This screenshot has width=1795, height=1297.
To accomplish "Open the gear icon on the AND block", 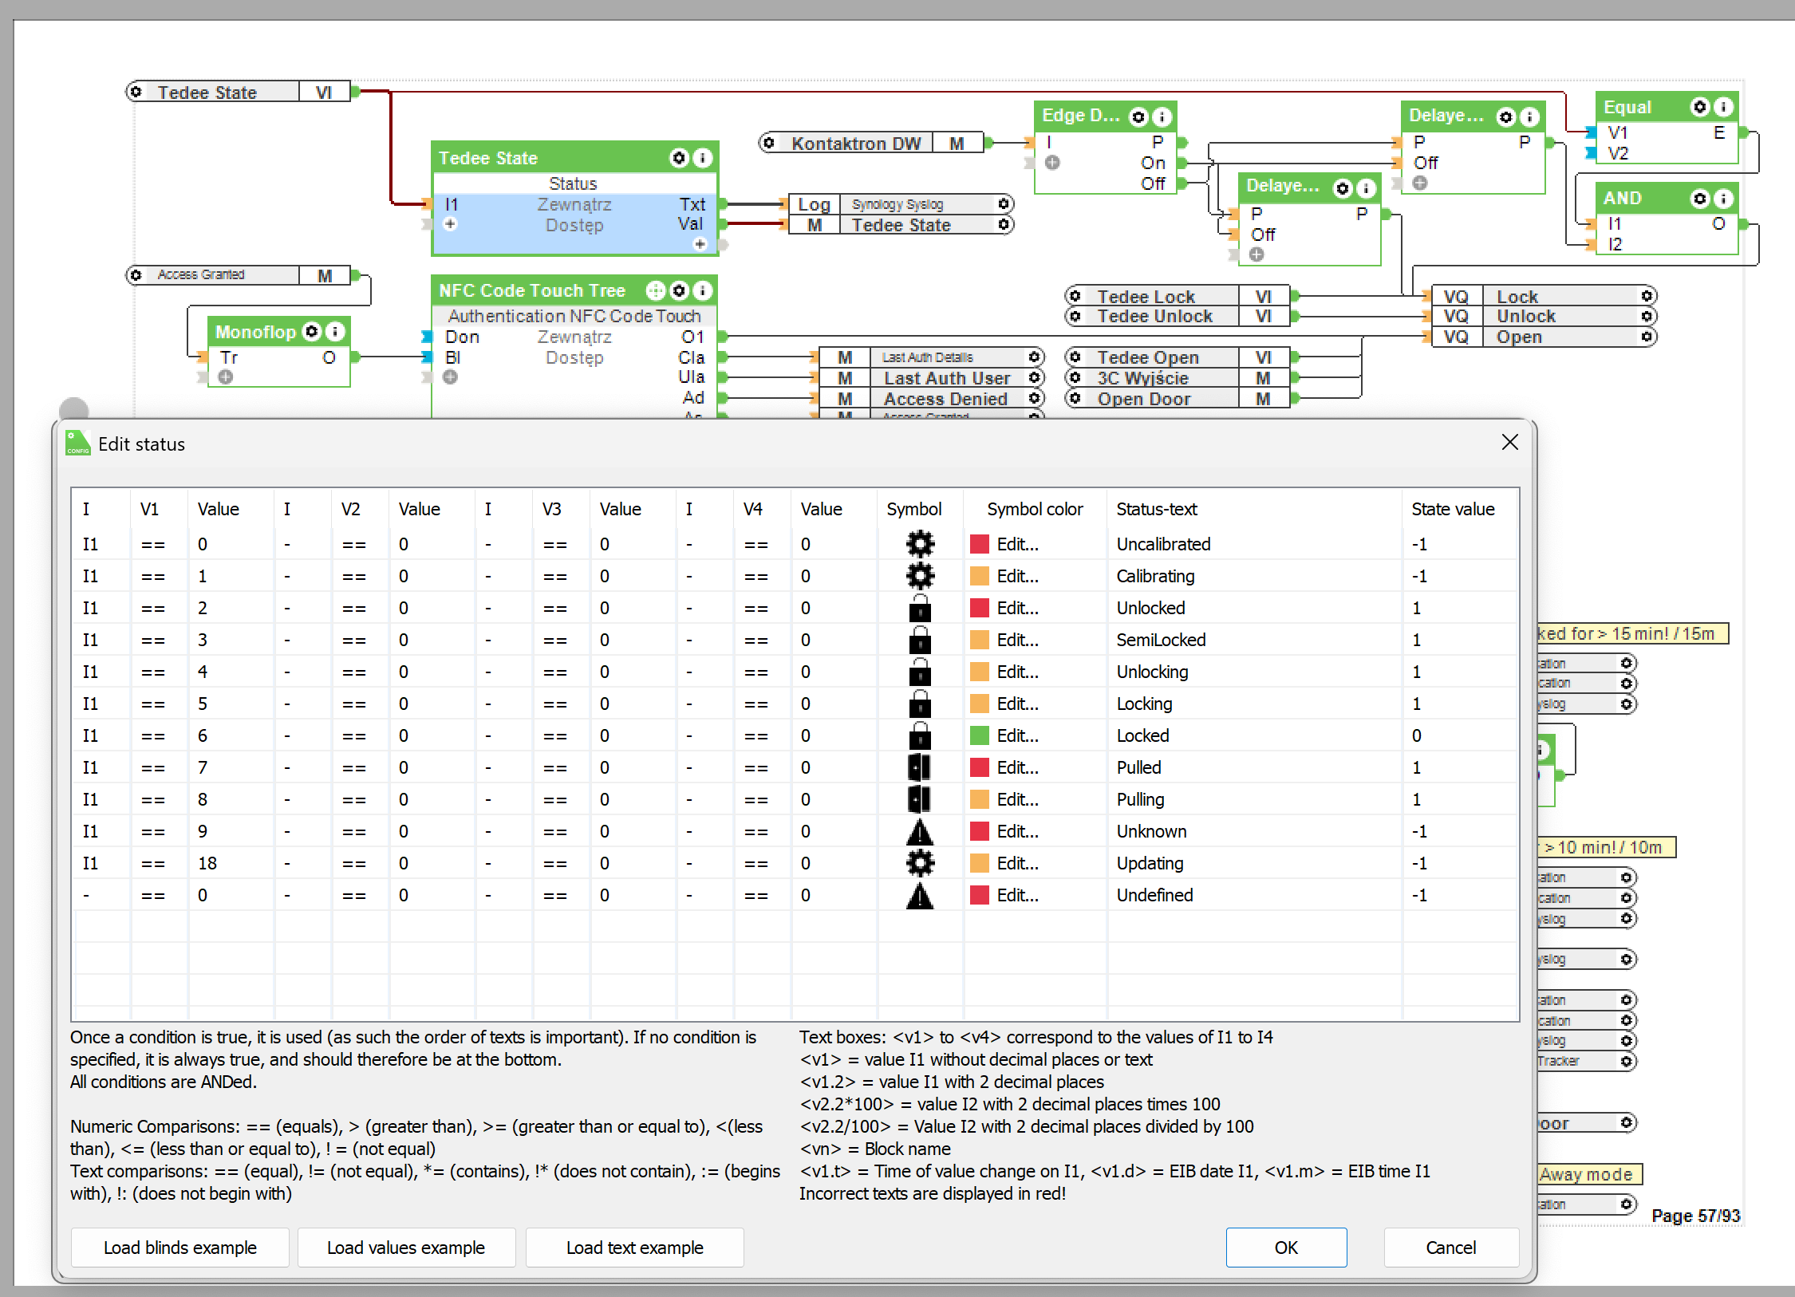I will [1700, 199].
